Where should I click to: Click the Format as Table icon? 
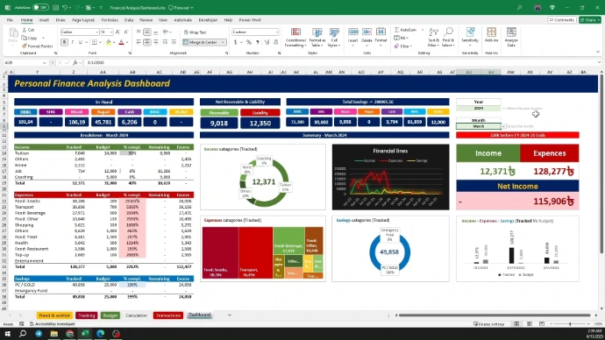click(x=317, y=38)
